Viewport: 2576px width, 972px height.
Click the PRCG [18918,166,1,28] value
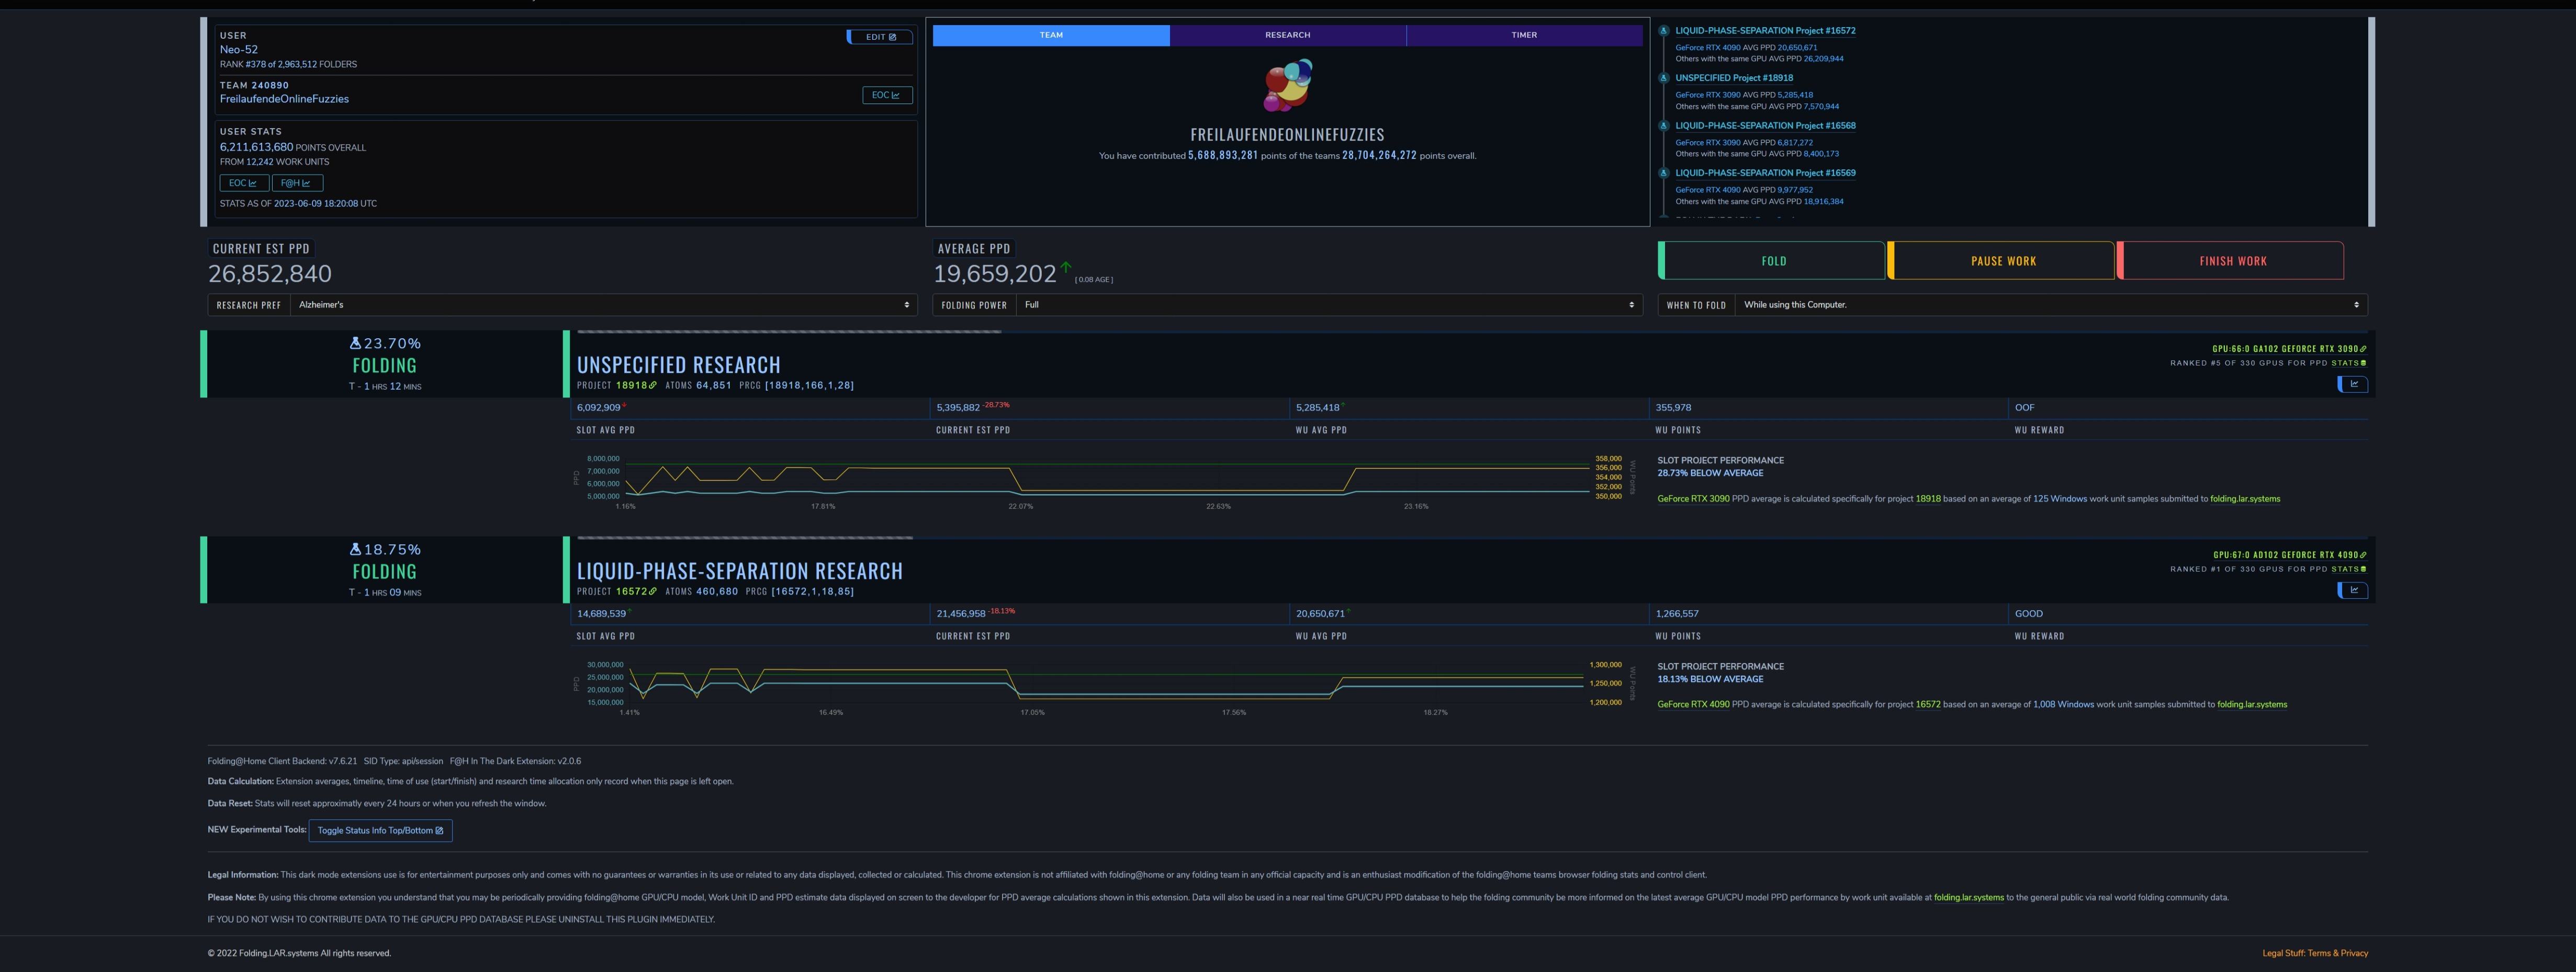tap(809, 385)
